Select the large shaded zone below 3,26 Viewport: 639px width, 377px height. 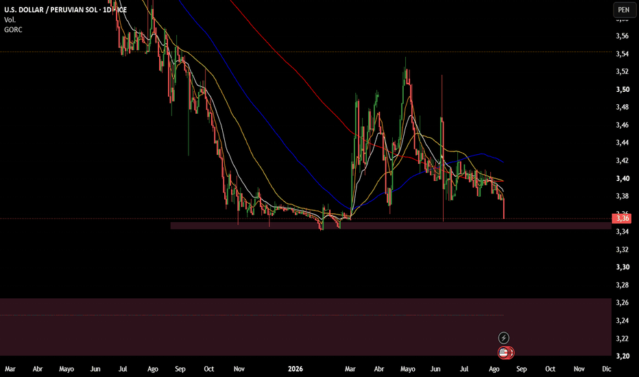point(306,327)
